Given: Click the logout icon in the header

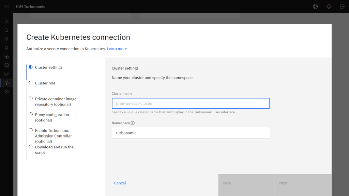Looking at the screenshot, I should tap(342, 7).
